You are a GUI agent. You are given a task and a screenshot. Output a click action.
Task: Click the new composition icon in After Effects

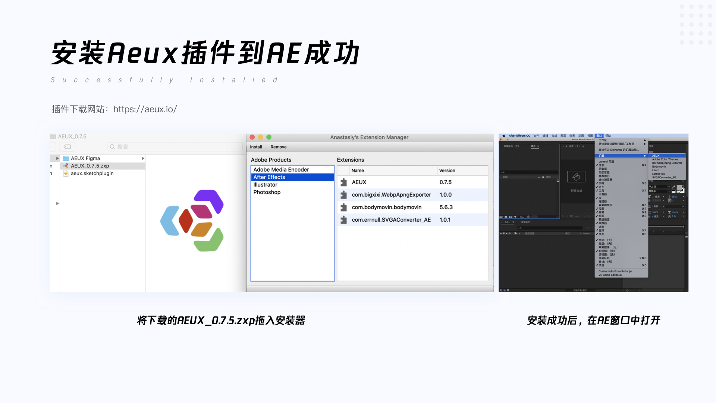click(576, 176)
